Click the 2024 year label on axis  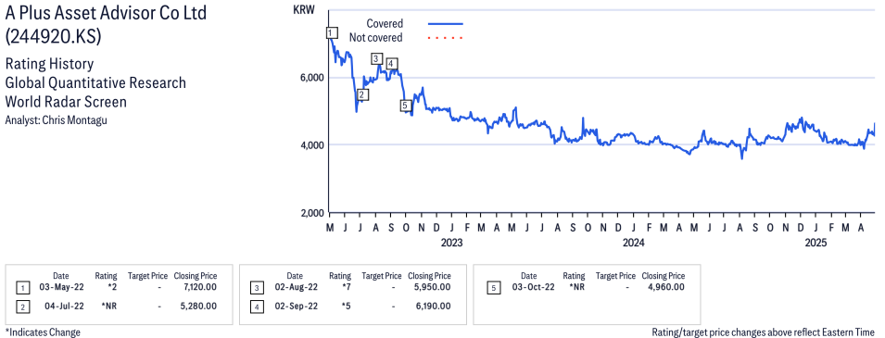pos(633,244)
